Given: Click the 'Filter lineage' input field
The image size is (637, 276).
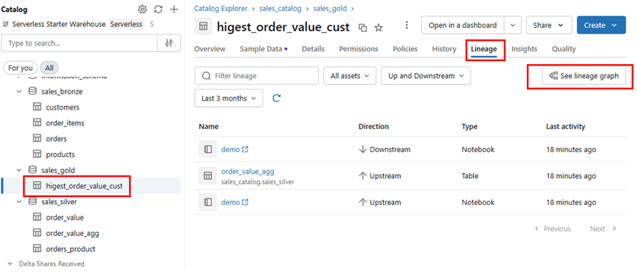Looking at the screenshot, I should 256,76.
